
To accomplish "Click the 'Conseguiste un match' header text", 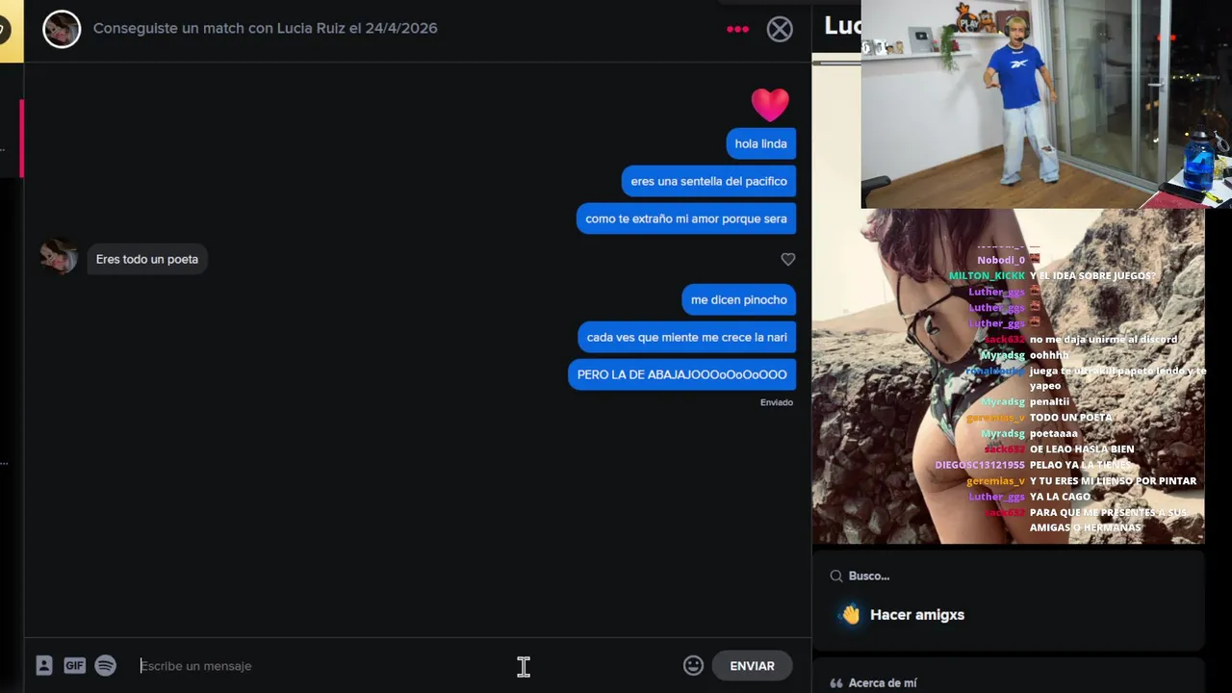I will click(x=266, y=29).
